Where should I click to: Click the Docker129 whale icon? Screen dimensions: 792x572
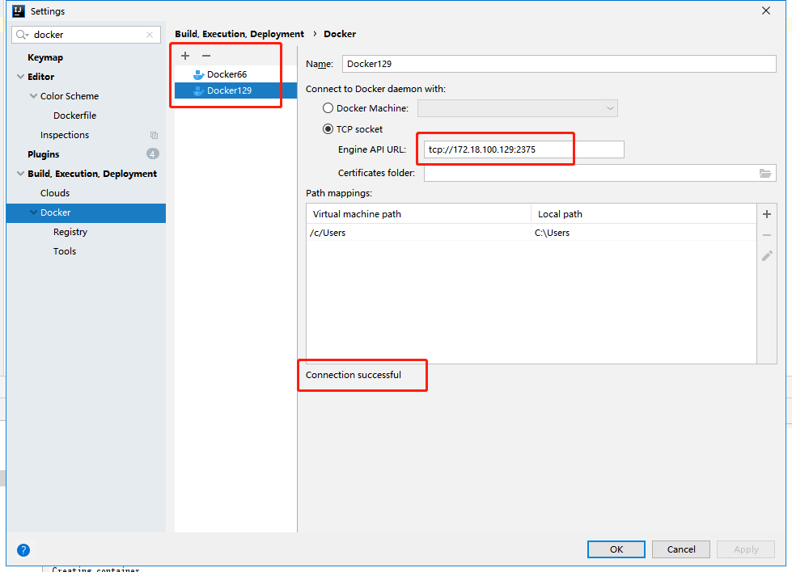(x=198, y=90)
